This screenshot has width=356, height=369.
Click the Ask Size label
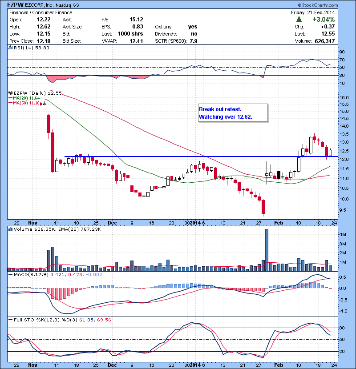(73, 27)
